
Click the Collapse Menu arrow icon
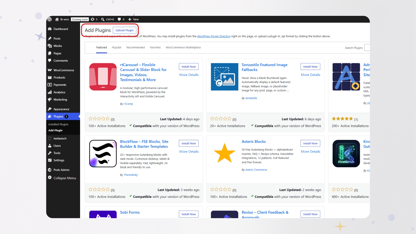50,178
